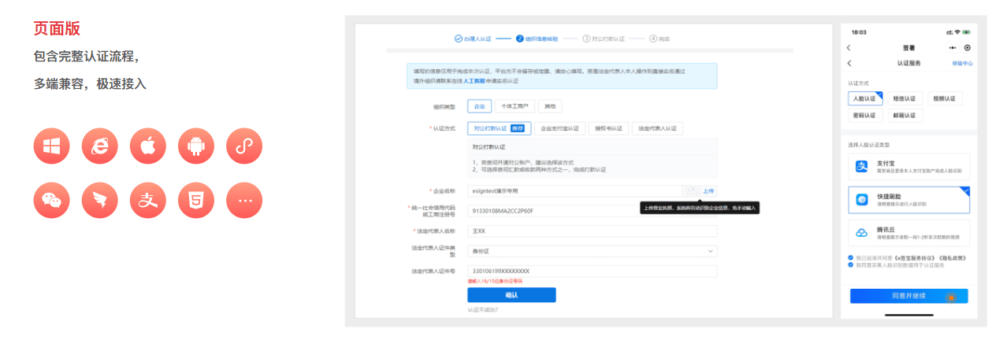
Task: Select 企业 organization type
Action: pos(479,106)
